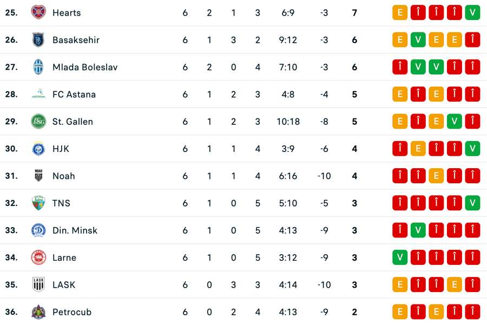This screenshot has height=325, width=487.
Task: Open Larne's green V win badge
Action: [x=400, y=257]
